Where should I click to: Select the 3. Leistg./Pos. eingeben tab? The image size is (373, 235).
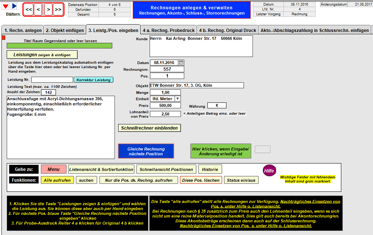(x=113, y=31)
